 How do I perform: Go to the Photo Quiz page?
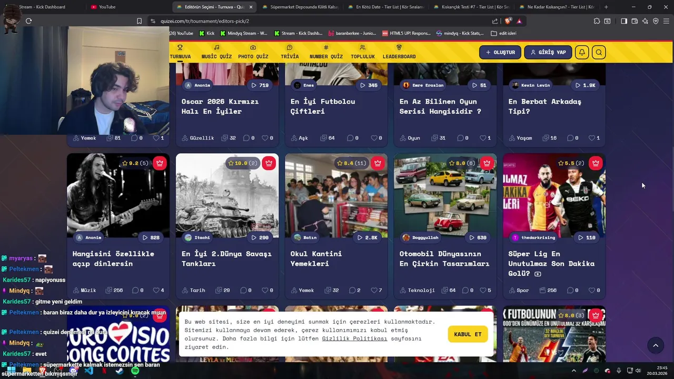253,52
